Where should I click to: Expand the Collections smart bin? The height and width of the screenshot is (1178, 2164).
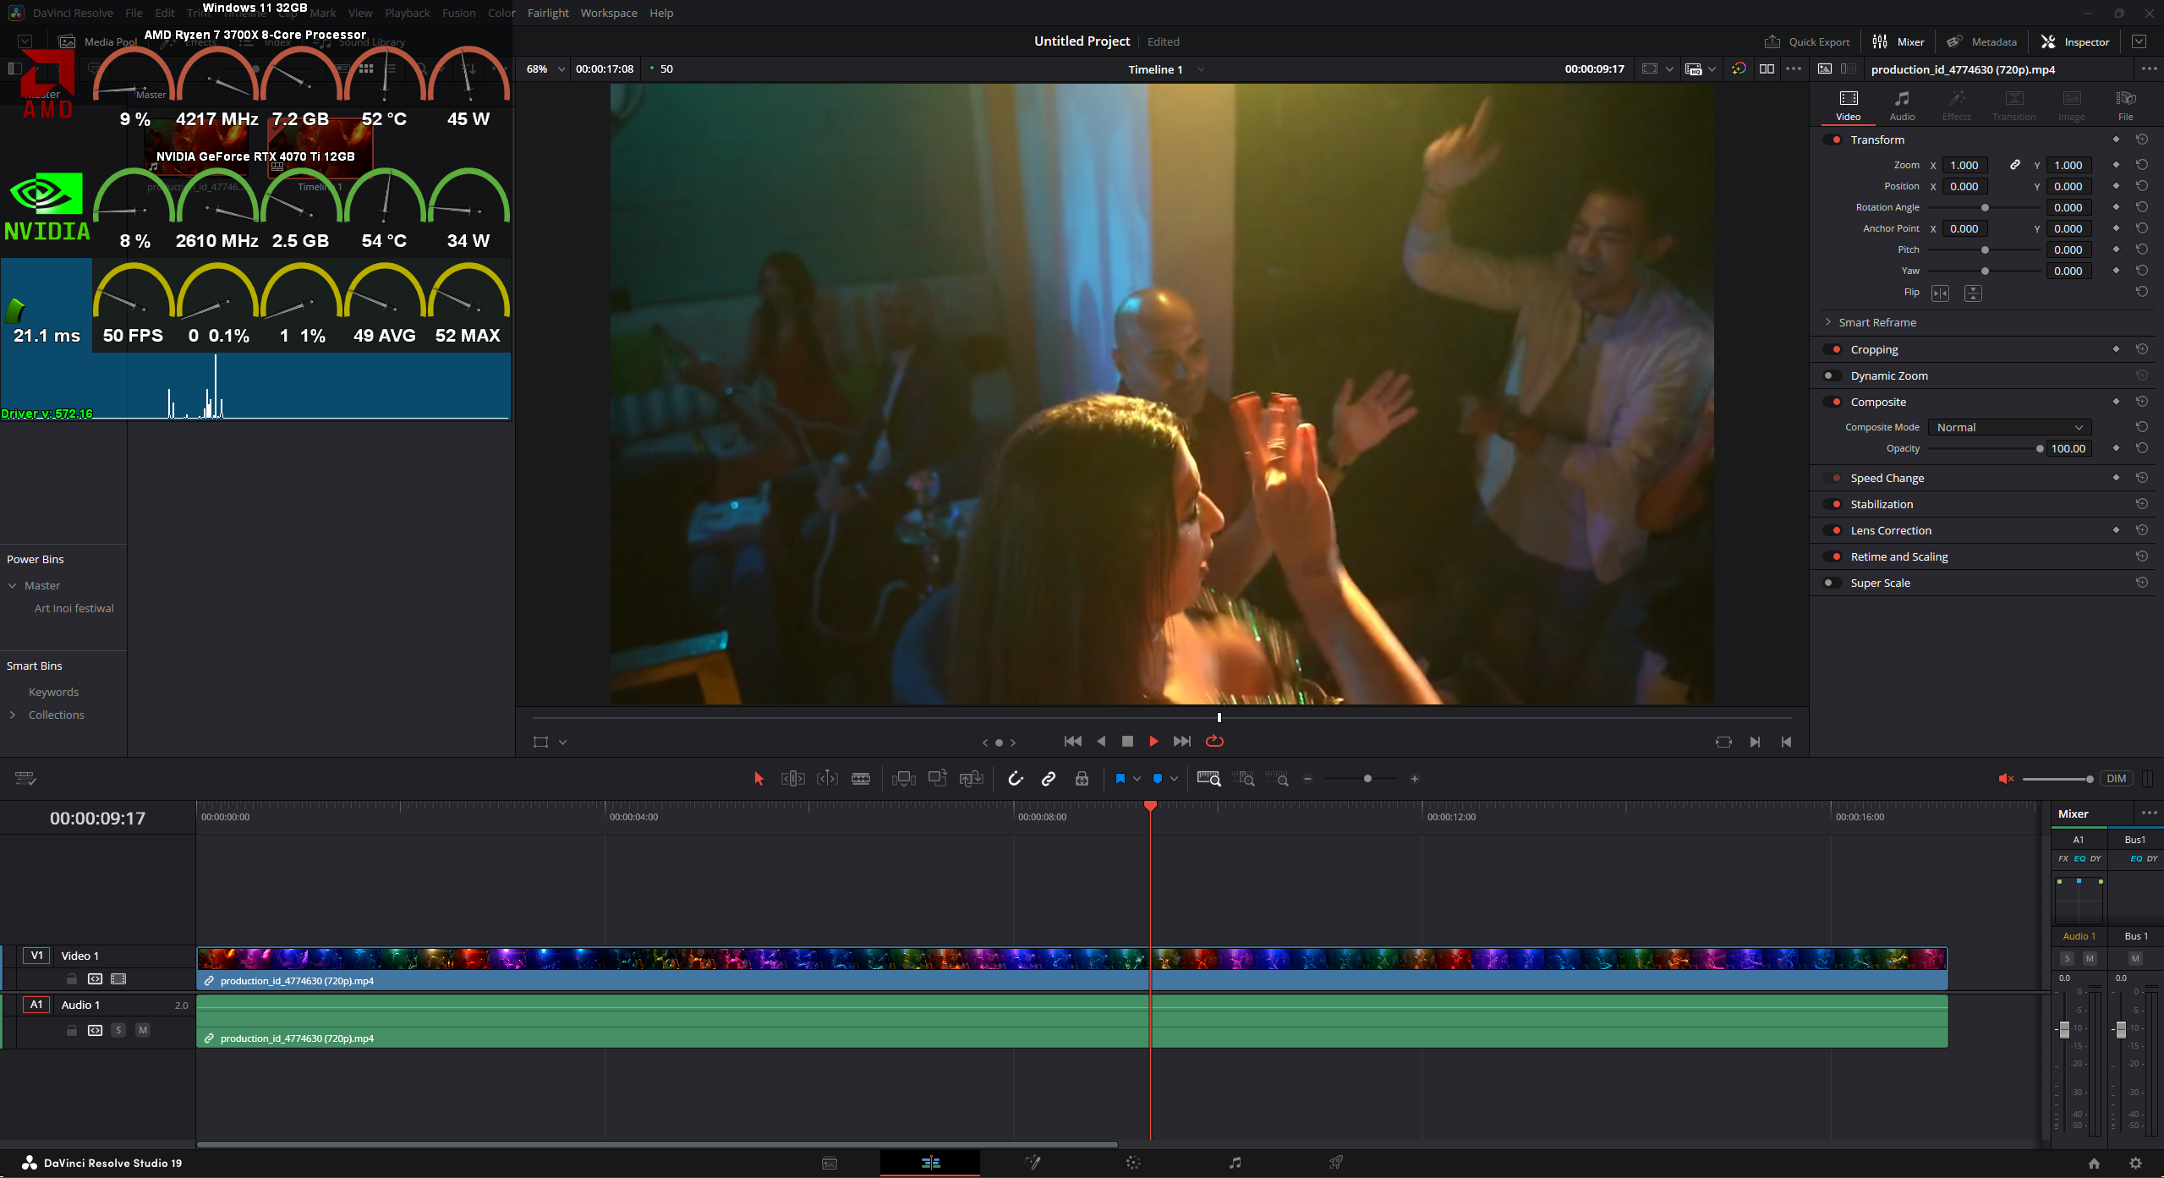pyautogui.click(x=13, y=715)
